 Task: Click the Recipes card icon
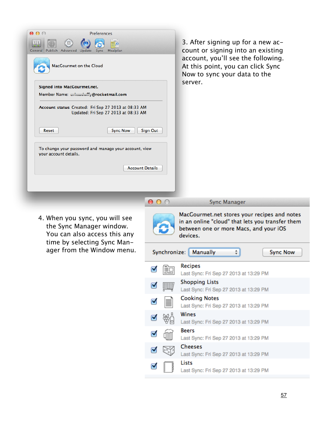[x=169, y=270]
